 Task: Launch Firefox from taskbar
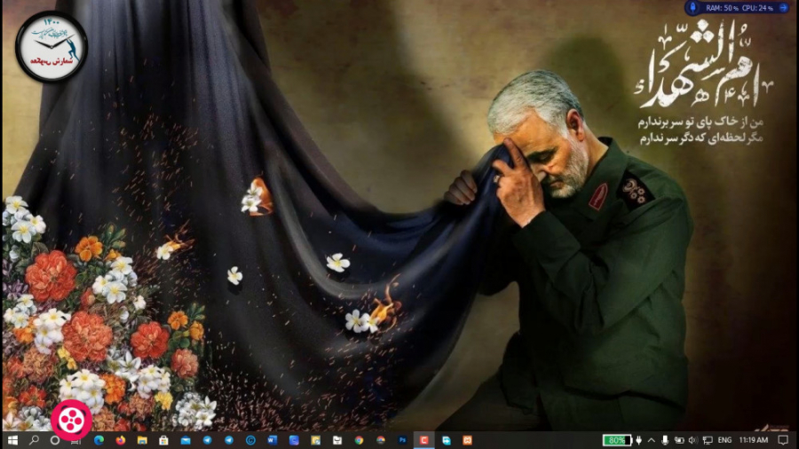[120, 440]
